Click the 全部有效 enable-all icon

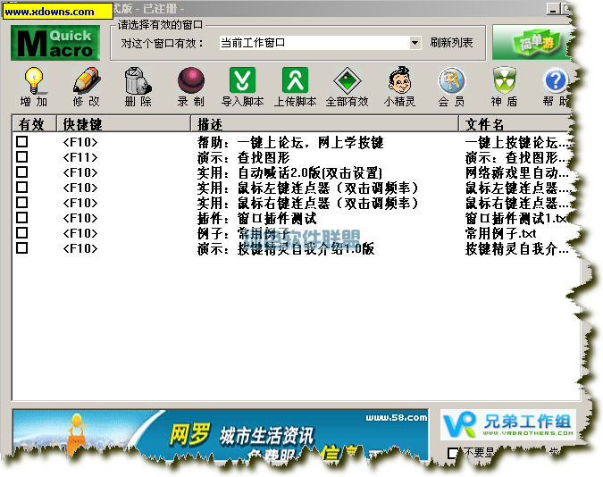(x=347, y=80)
